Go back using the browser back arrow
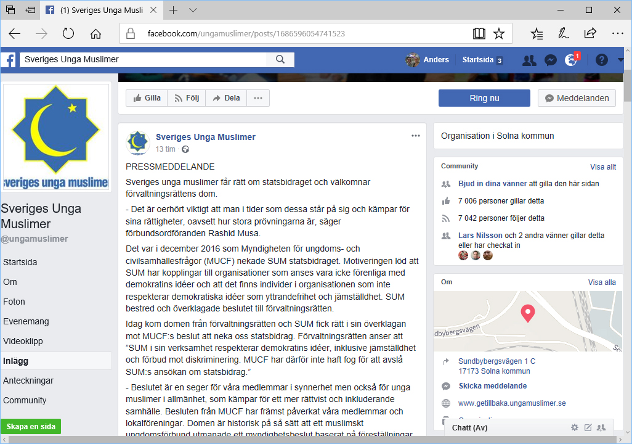 [x=15, y=33]
